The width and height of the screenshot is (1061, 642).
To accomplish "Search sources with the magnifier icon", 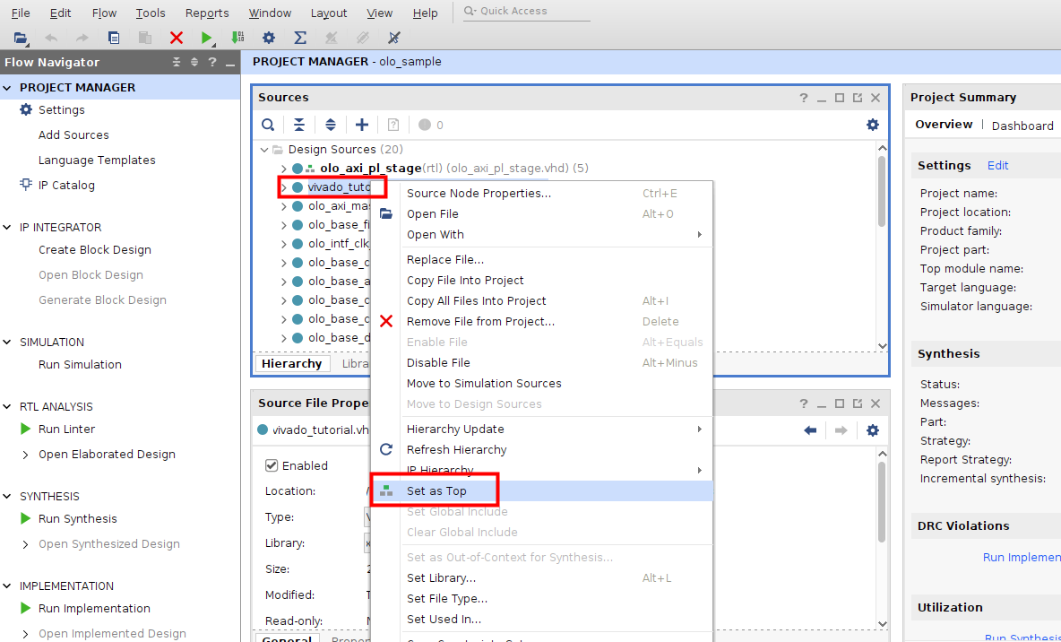I will click(x=268, y=125).
